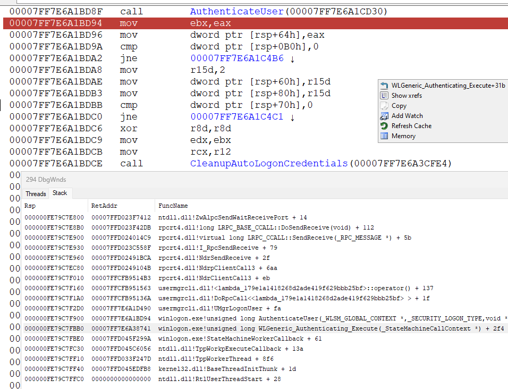Select stack row WLGeneric_Authenticating_Execute + 2f4
Screen dimensions: 508x389
coord(266,328)
